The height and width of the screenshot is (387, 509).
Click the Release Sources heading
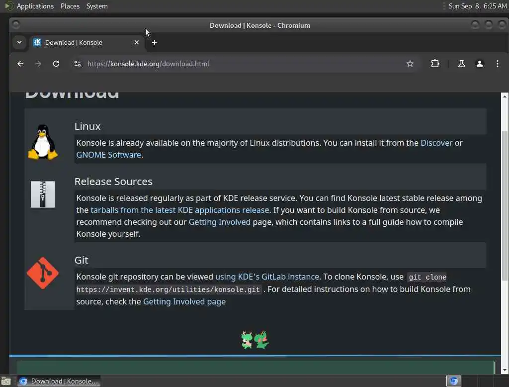point(113,182)
